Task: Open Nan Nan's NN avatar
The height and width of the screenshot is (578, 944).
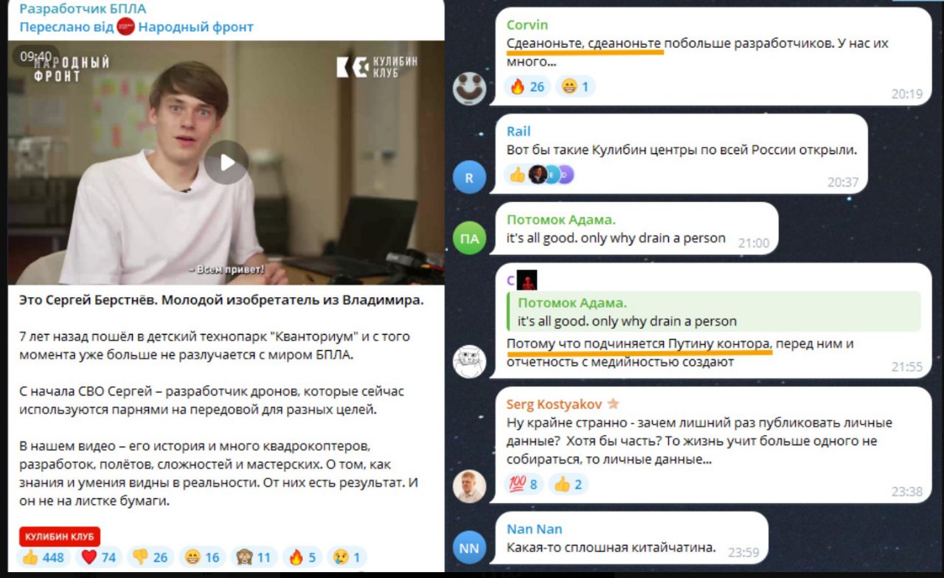Action: [469, 547]
